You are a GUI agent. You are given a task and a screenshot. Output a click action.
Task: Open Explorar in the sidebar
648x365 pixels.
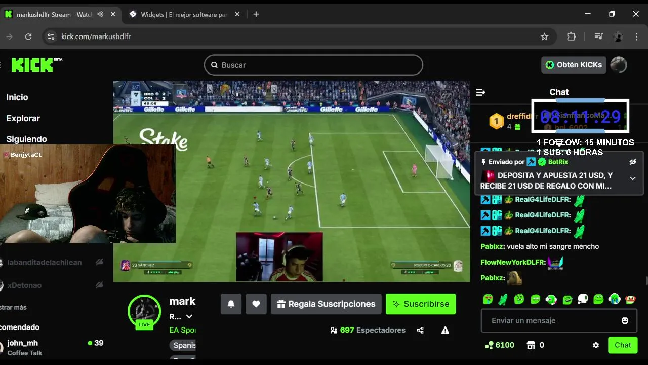(x=23, y=118)
